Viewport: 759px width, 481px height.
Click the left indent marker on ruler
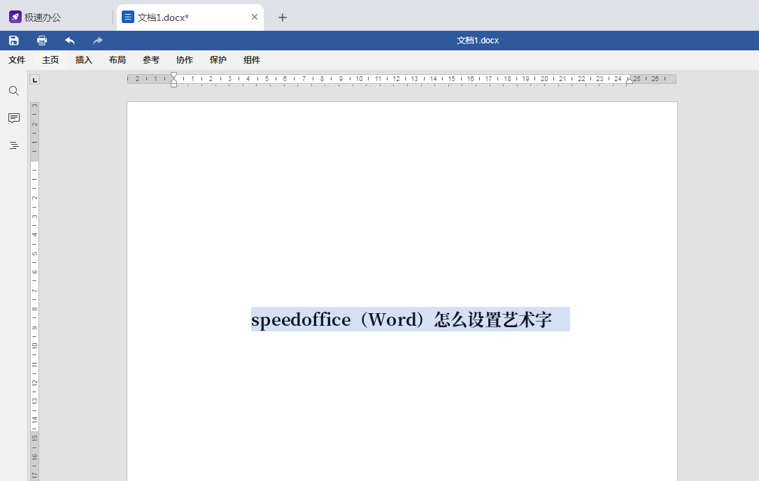pyautogui.click(x=173, y=84)
